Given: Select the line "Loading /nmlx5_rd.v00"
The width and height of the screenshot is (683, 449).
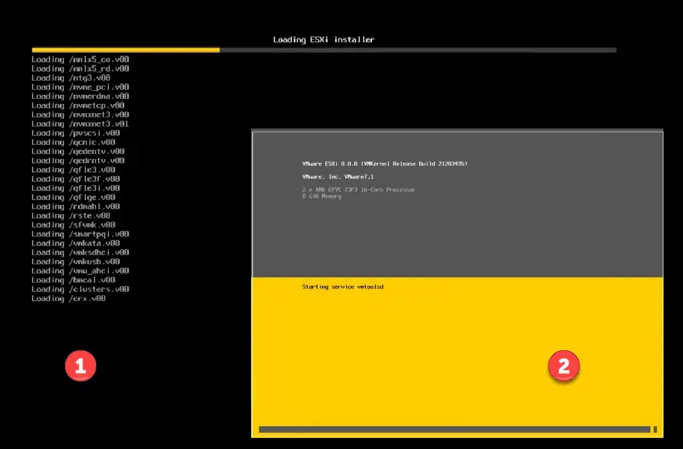Looking at the screenshot, I should 80,69.
